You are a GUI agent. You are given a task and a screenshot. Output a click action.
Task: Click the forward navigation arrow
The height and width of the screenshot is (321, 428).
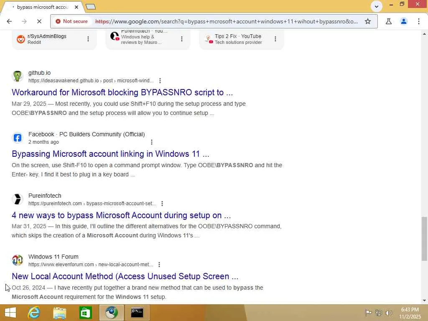click(24, 21)
